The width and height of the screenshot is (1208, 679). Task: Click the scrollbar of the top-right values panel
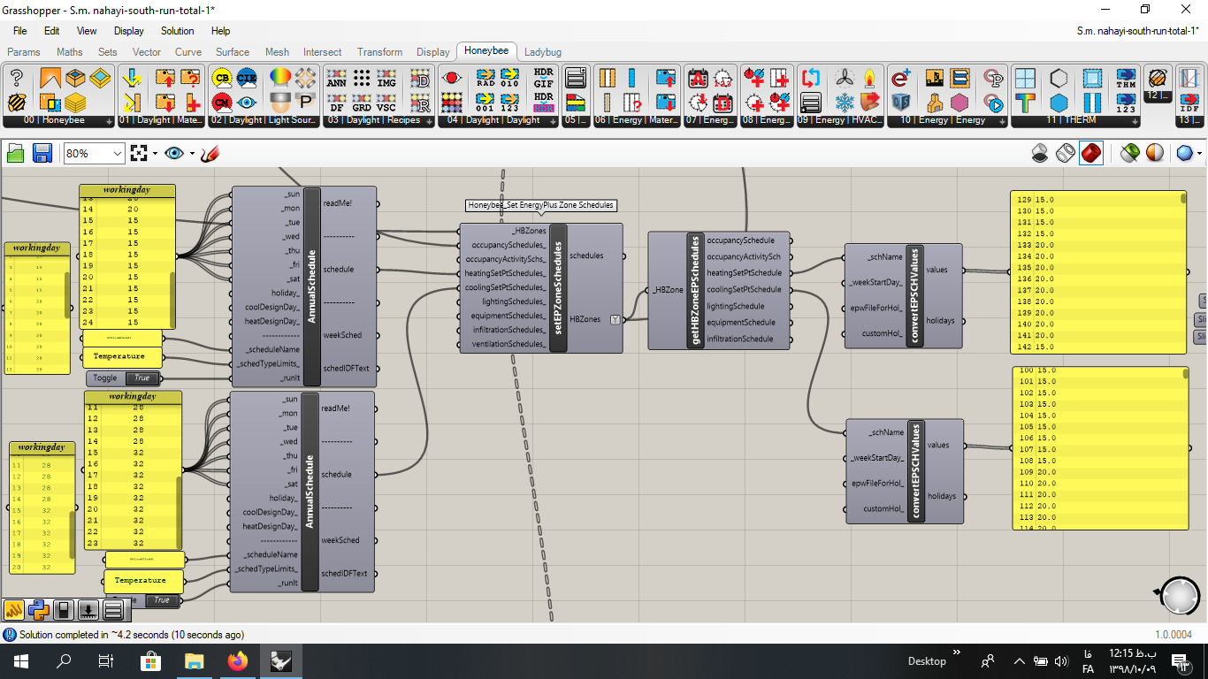(x=1183, y=200)
